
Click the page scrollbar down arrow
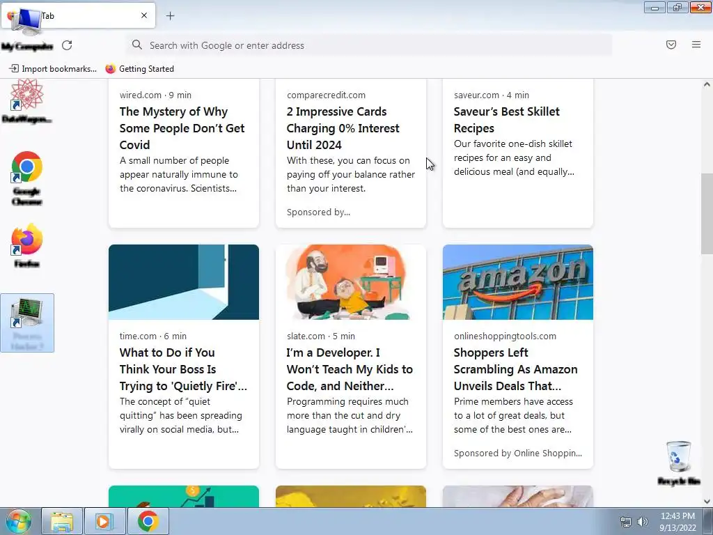[707, 502]
